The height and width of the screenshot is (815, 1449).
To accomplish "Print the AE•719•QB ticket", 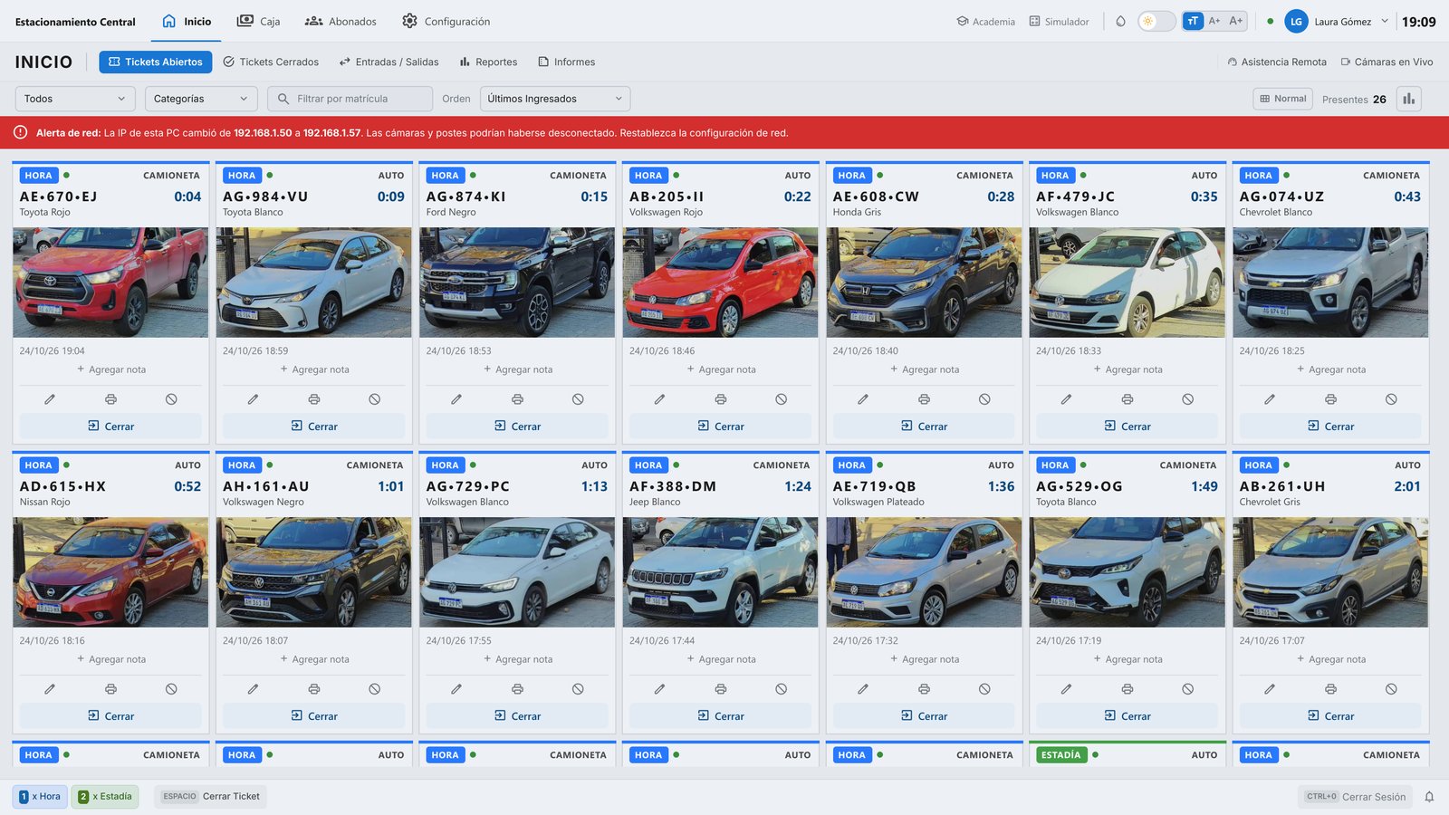I will coord(924,689).
